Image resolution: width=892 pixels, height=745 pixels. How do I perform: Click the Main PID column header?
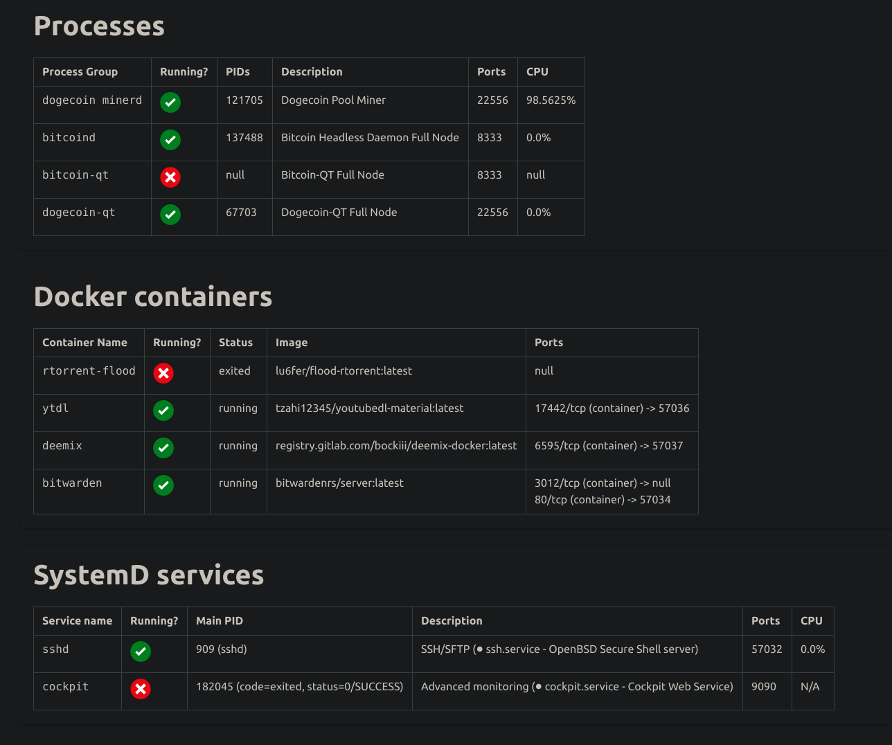click(x=220, y=621)
